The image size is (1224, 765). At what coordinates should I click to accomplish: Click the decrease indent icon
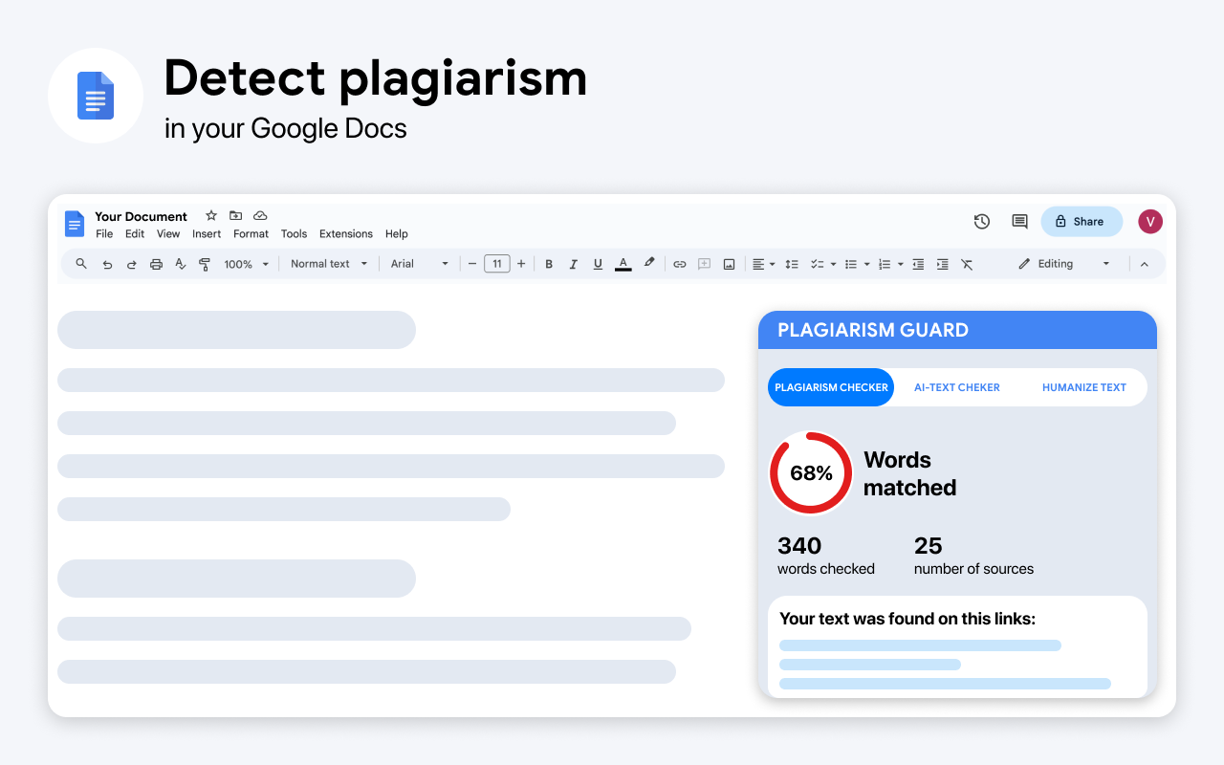918,264
